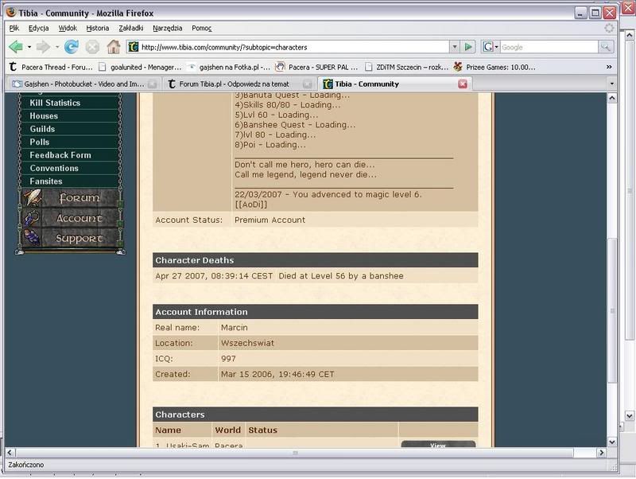Viewport: 636px width, 479px height.
Task: Click the Support sidebar button
Action: pos(71,238)
